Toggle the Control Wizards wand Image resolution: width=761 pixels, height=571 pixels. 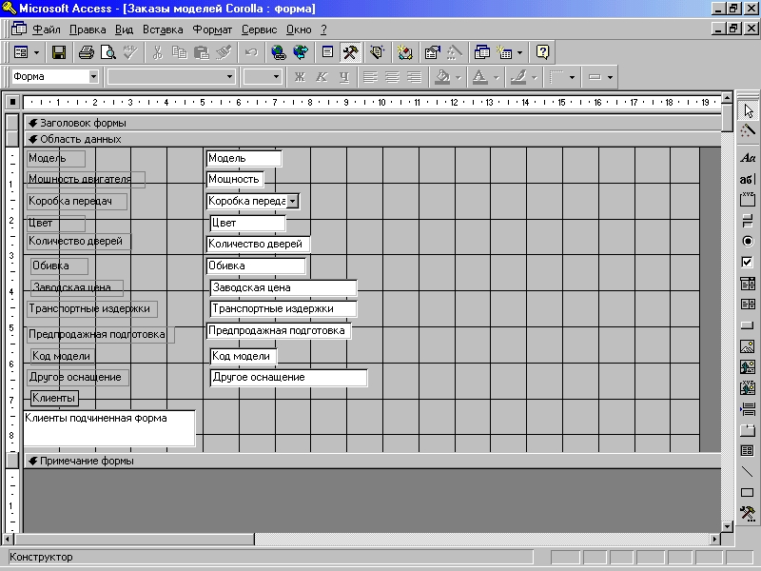click(x=748, y=131)
